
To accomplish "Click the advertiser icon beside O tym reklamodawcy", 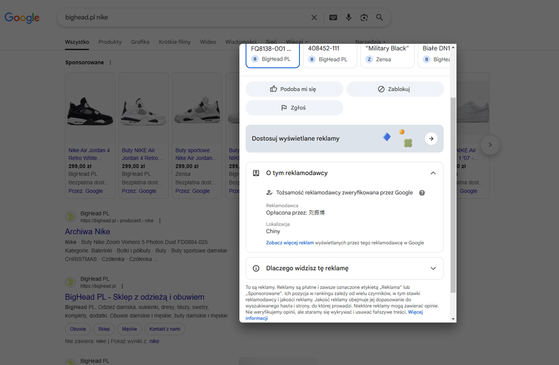I will tap(256, 173).
